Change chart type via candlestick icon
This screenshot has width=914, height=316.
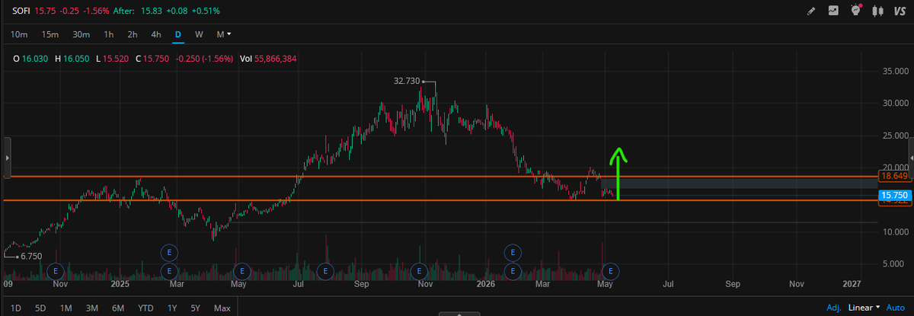click(877, 11)
